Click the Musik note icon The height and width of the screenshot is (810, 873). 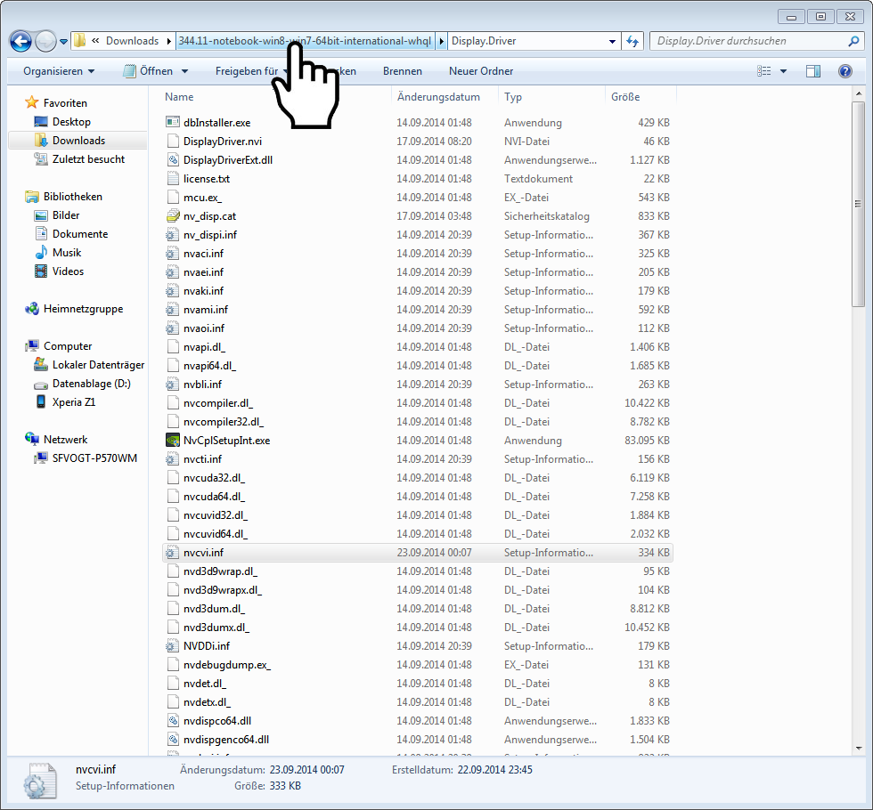pyautogui.click(x=41, y=253)
